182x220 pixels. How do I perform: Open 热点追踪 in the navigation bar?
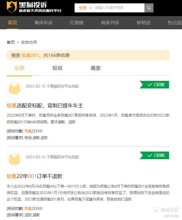pyautogui.click(x=175, y=23)
